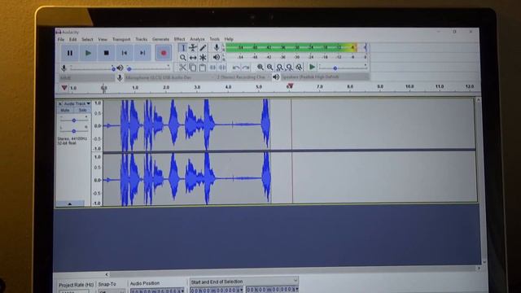
Task: Select the Draw (pencil) tool
Action: pyautogui.click(x=203, y=48)
